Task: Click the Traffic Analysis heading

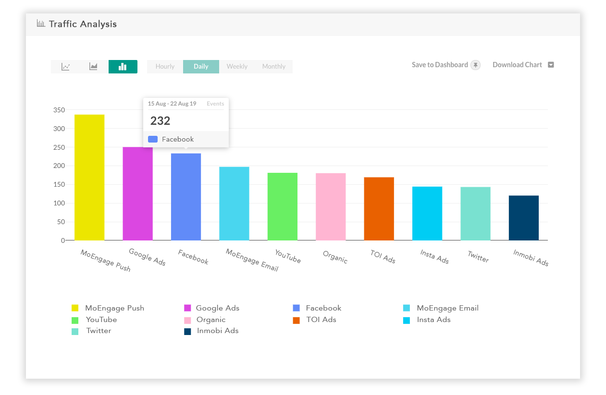Action: (x=83, y=24)
